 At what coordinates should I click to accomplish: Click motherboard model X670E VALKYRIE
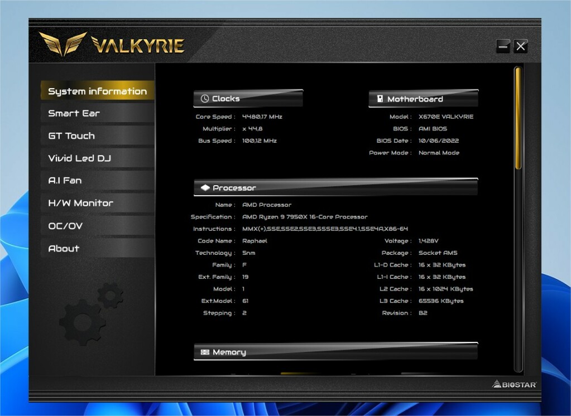[x=446, y=117]
